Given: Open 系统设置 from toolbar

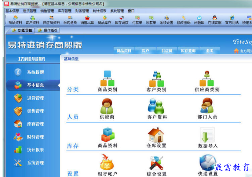Looking at the screenshot, I should 166,20.
